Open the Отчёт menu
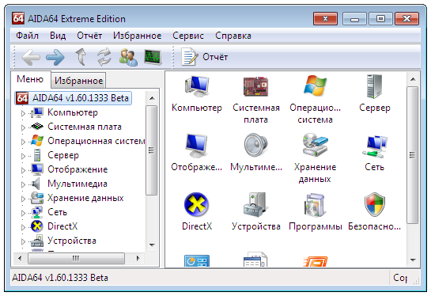The image size is (431, 296). [89, 36]
